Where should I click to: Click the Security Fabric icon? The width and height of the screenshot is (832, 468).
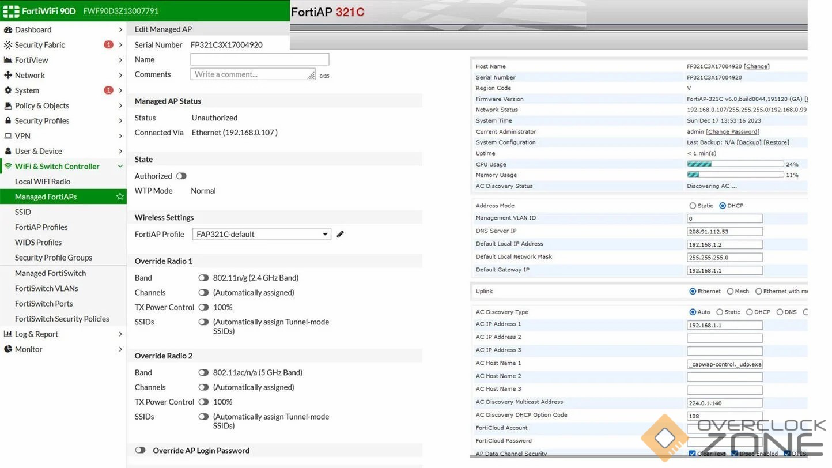(8, 45)
